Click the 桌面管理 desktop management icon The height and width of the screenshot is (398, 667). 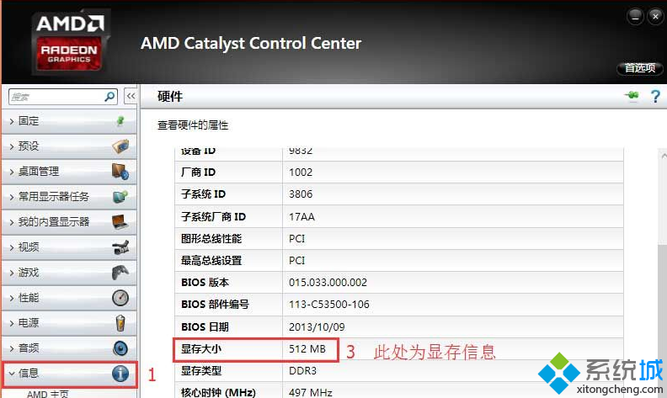tap(120, 172)
